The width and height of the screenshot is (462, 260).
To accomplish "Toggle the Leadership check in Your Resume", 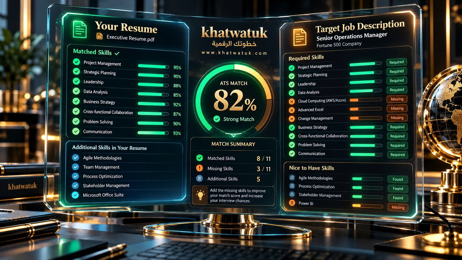I will [76, 81].
